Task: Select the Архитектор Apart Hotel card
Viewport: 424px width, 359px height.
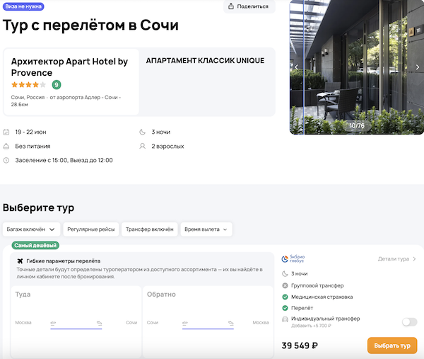Action: pyautogui.click(x=71, y=81)
